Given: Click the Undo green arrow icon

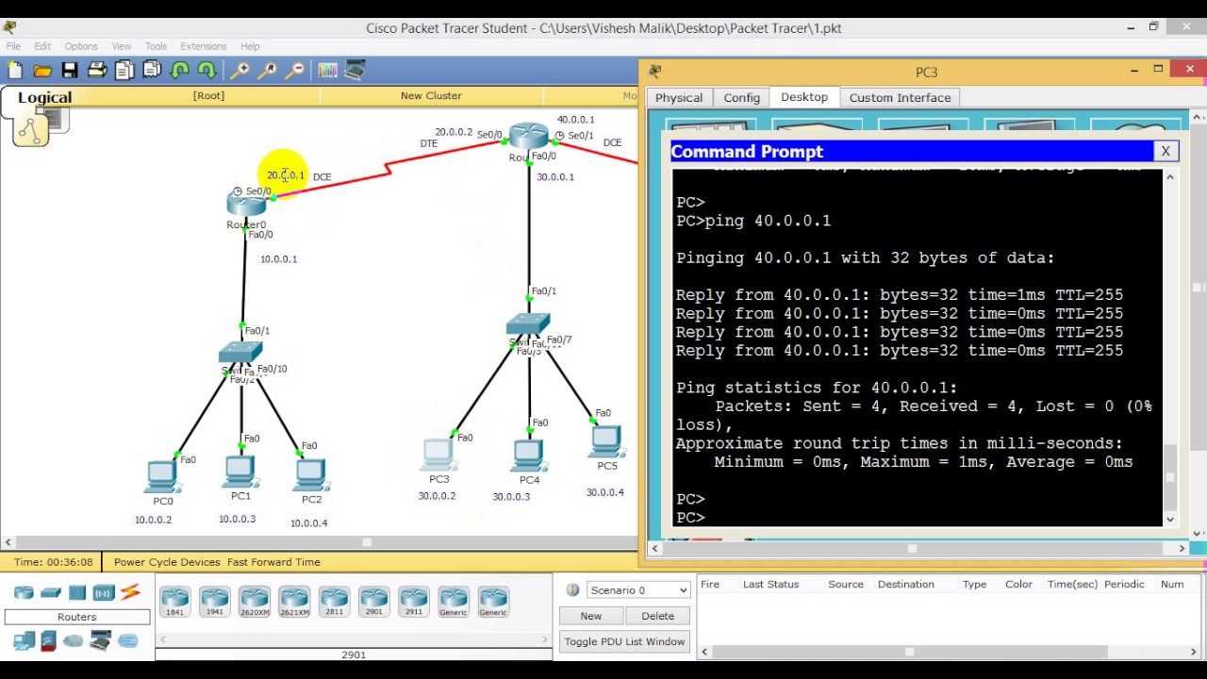Looking at the screenshot, I should (x=179, y=70).
